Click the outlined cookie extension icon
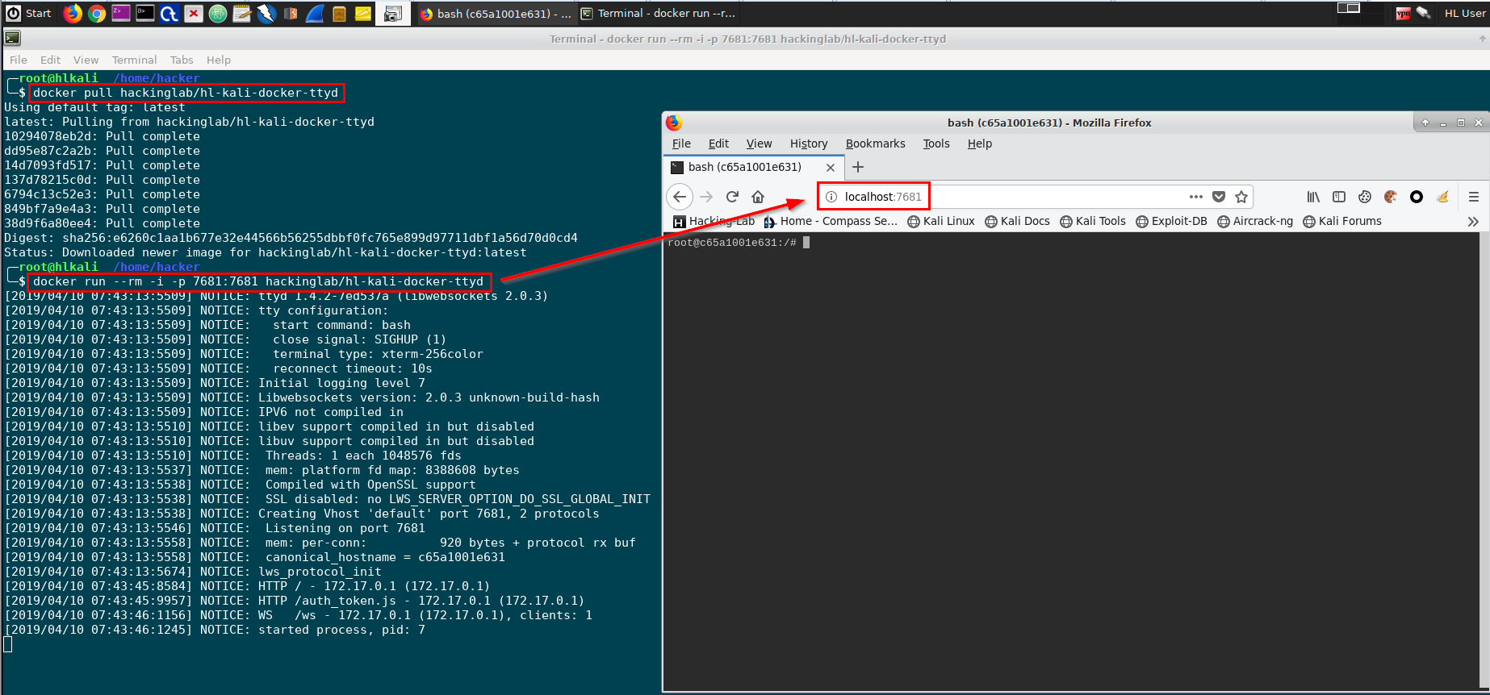The image size is (1490, 695). [x=1365, y=197]
